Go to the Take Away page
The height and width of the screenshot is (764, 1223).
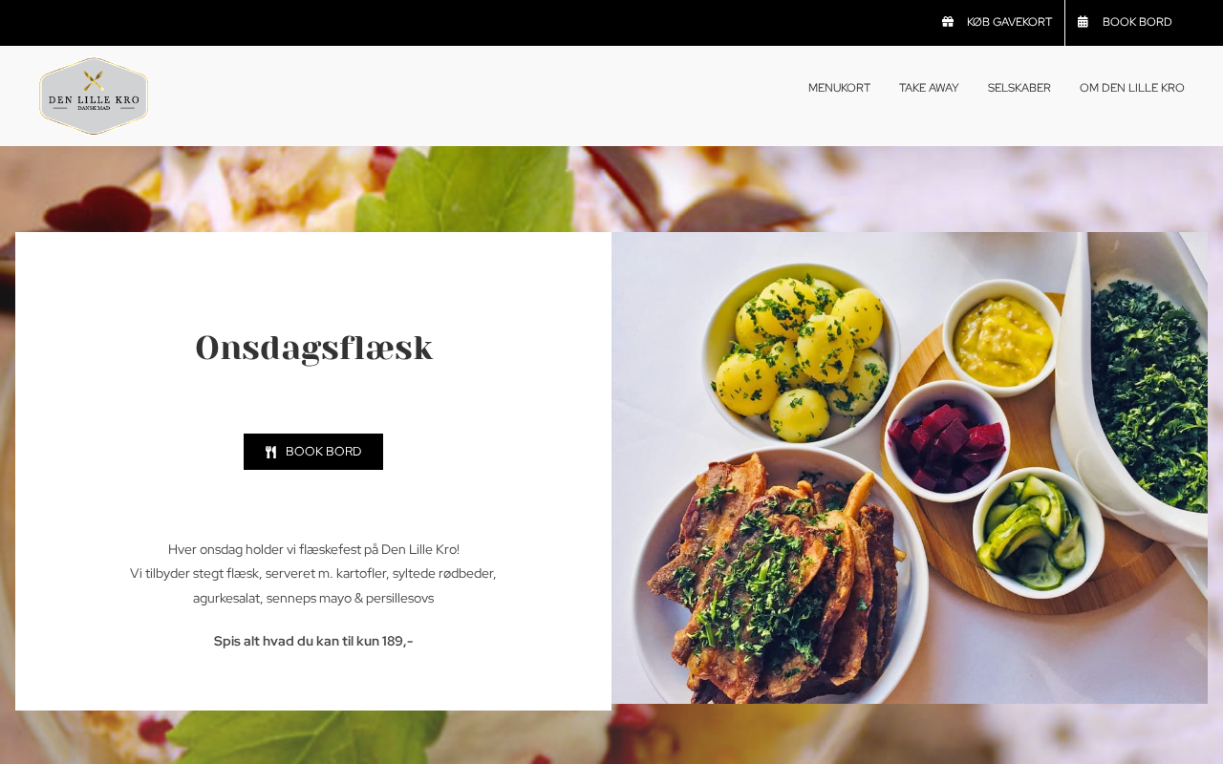point(929,88)
